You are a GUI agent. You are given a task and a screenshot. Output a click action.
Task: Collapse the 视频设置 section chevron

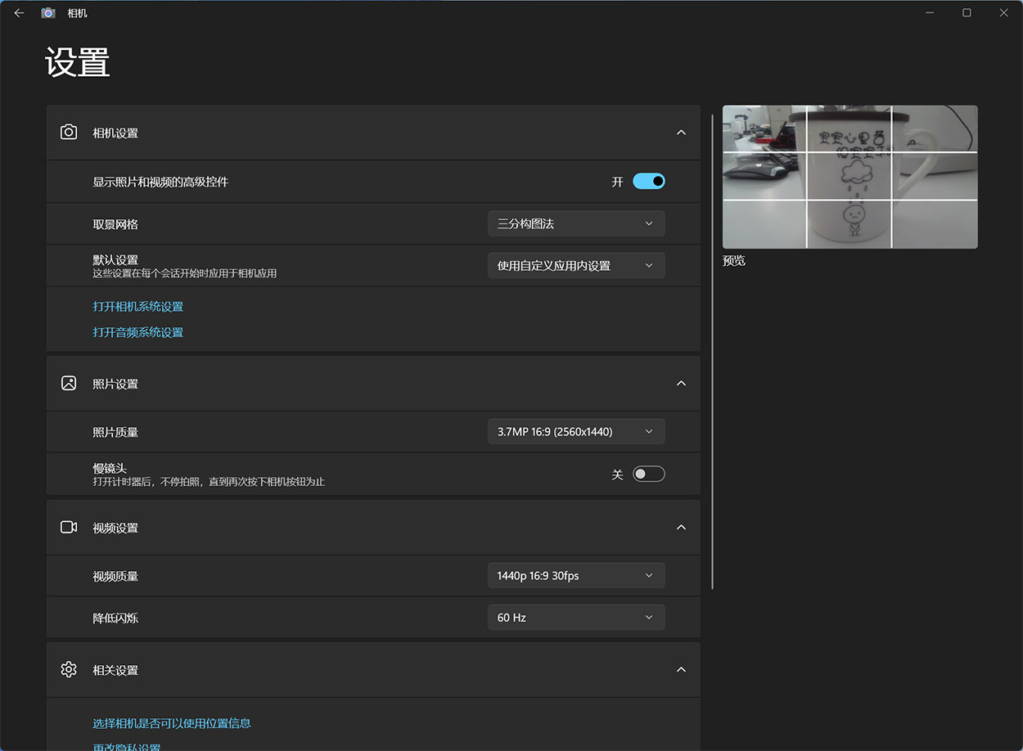pyautogui.click(x=681, y=528)
